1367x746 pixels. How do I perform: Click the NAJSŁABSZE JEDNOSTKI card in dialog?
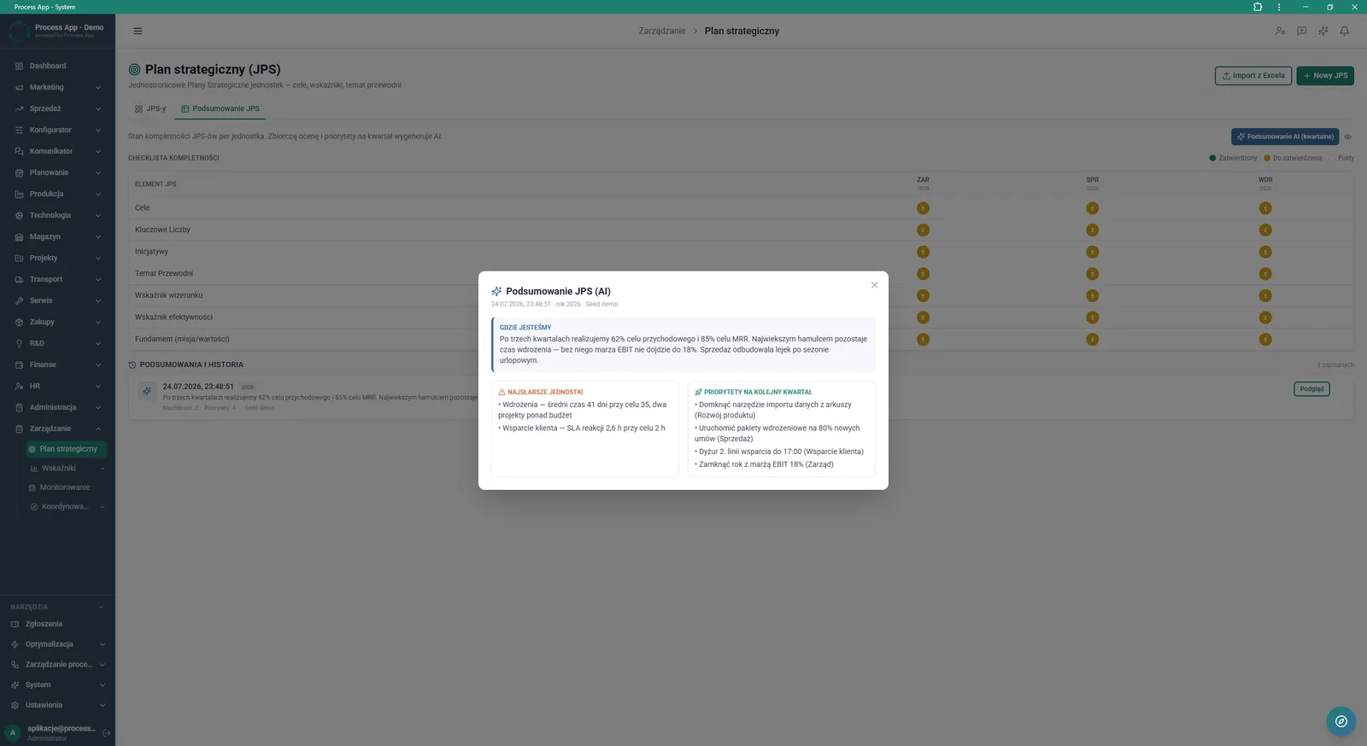tap(584, 428)
